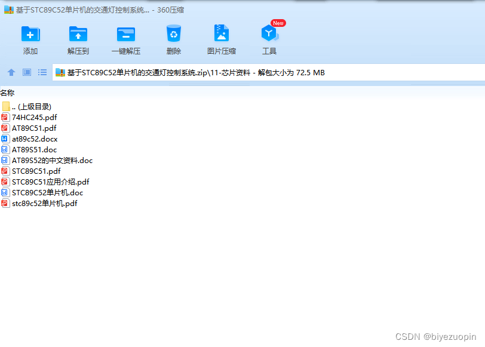The width and height of the screenshot is (485, 347).
Task: Click the Word icon beside at89c52.docx
Action: tap(5, 139)
